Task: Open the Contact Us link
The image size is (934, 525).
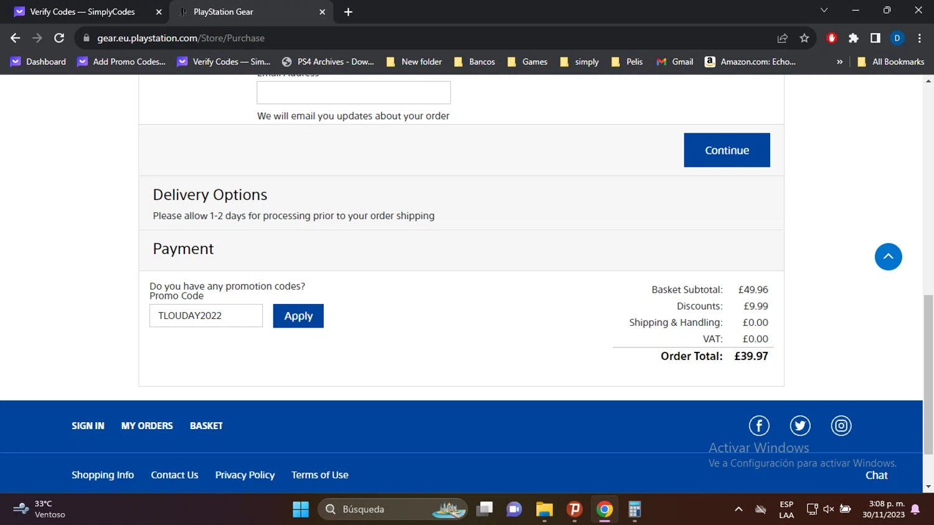Action: (174, 475)
